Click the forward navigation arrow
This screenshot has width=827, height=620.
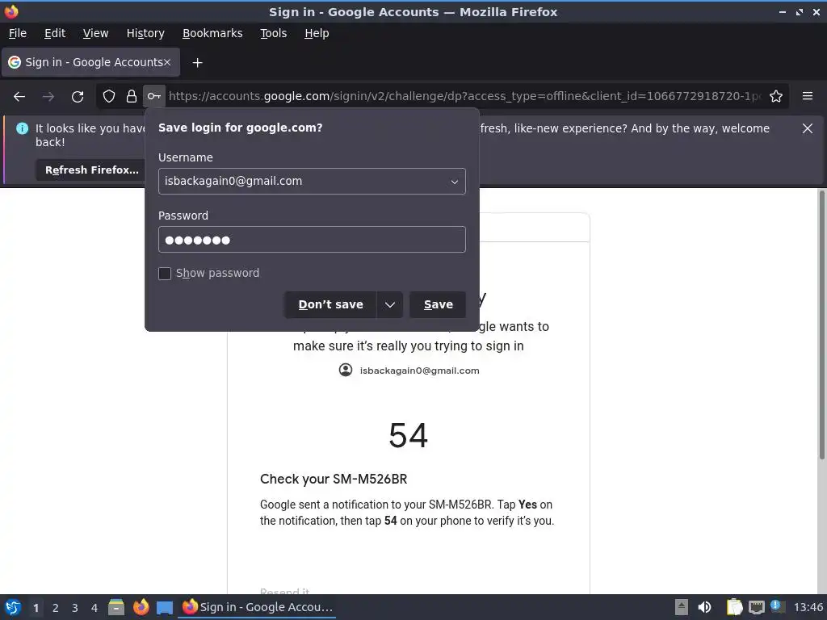48,97
